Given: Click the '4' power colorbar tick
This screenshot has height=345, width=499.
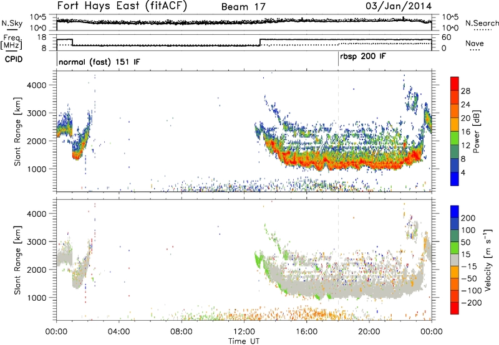Looking at the screenshot, I should tap(463, 172).
